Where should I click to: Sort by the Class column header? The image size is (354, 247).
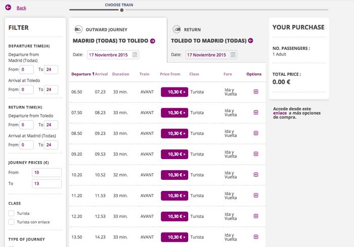(x=194, y=74)
